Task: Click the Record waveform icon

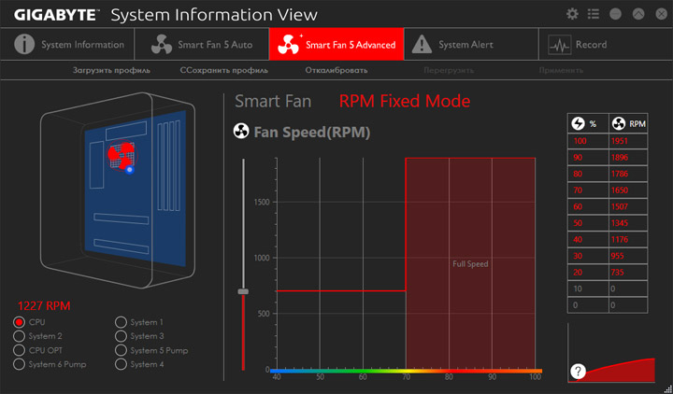Action: (x=560, y=45)
